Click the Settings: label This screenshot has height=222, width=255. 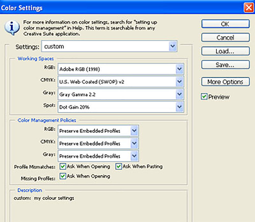27,47
